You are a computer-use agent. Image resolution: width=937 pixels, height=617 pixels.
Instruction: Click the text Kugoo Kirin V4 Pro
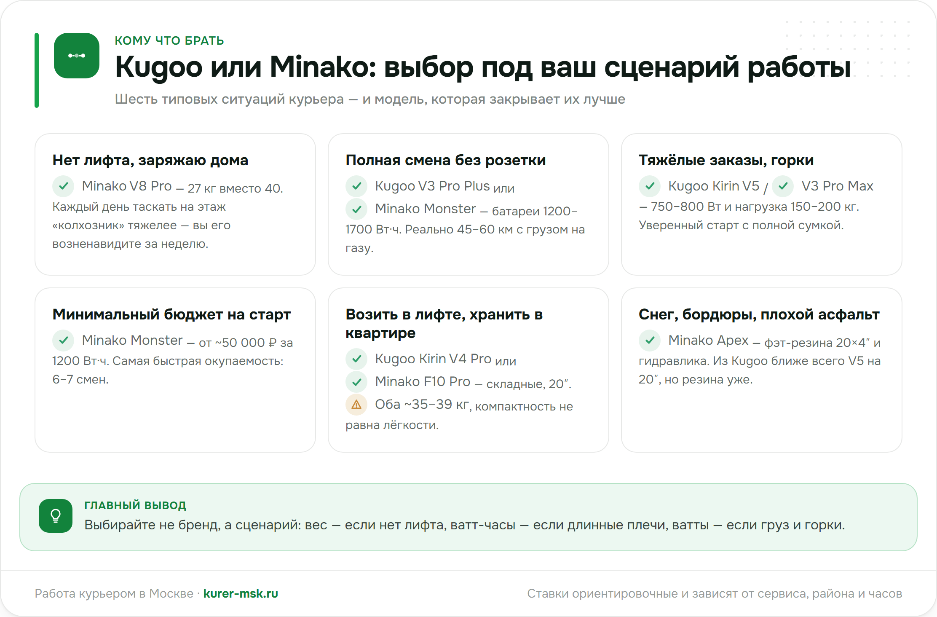pos(433,359)
